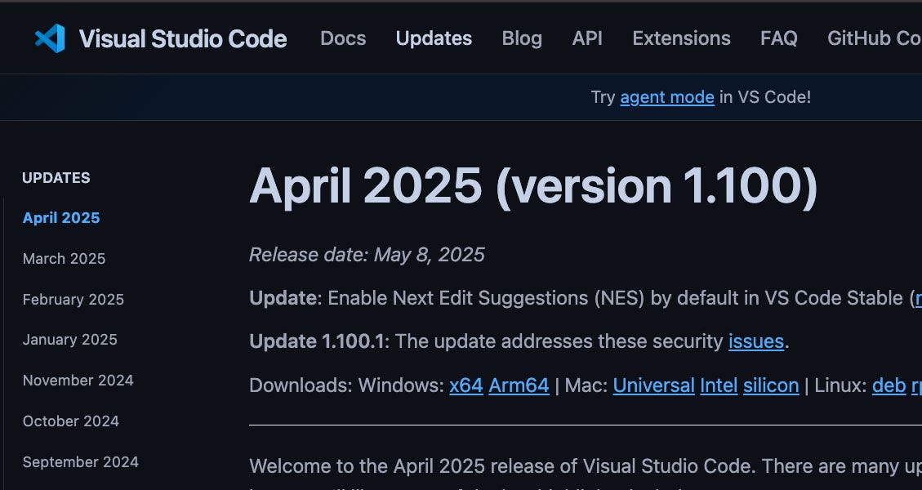The image size is (922, 490).
Task: Open the Docs page from navigation
Action: point(343,38)
